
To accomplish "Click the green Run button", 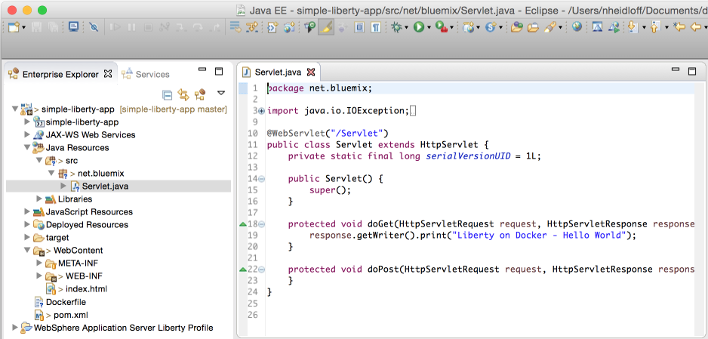I will 419,27.
